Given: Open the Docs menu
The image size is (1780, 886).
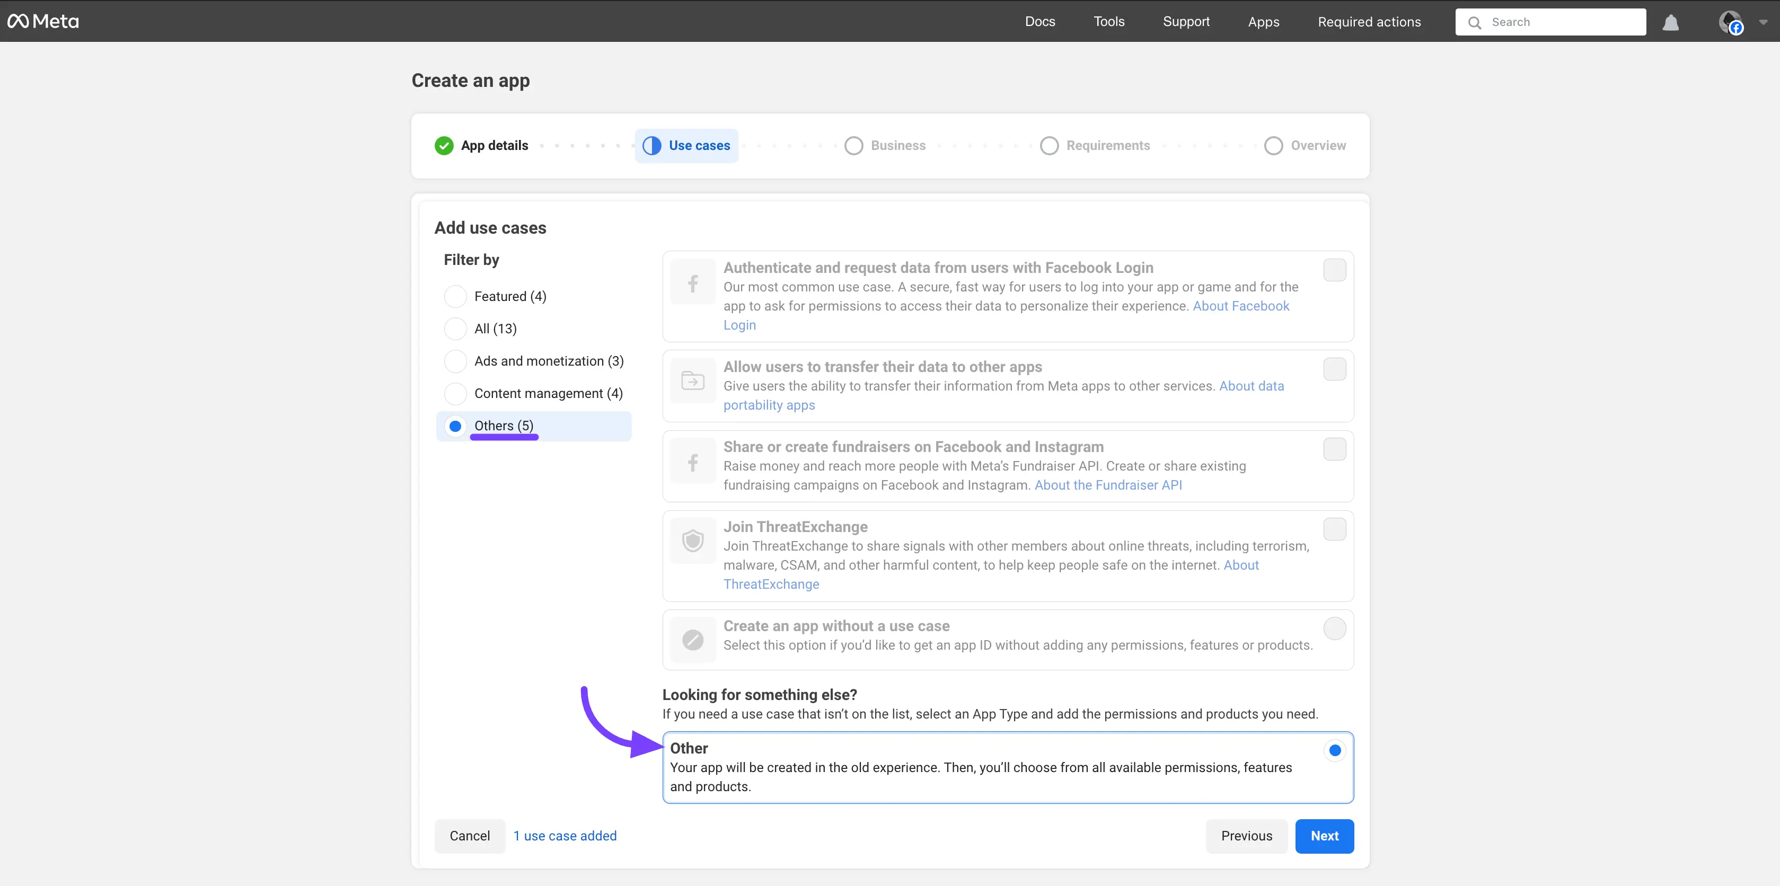Looking at the screenshot, I should (1039, 21).
